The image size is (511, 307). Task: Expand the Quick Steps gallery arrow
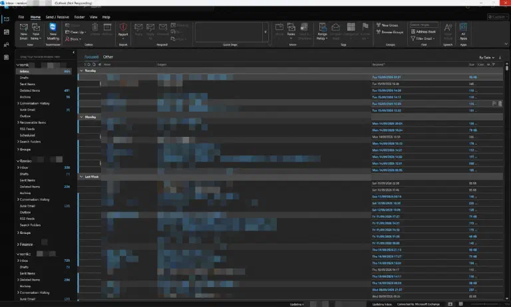[265, 33]
